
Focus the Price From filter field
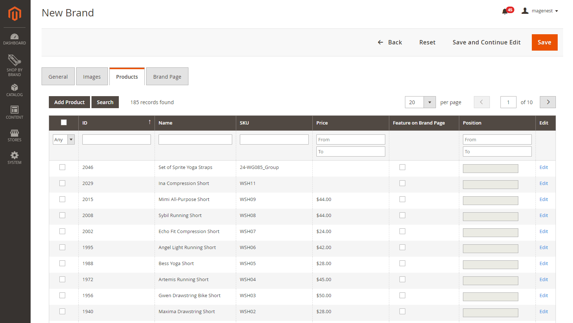[351, 139]
